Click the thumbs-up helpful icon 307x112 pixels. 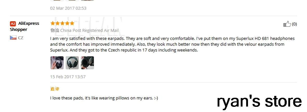coord(287,24)
